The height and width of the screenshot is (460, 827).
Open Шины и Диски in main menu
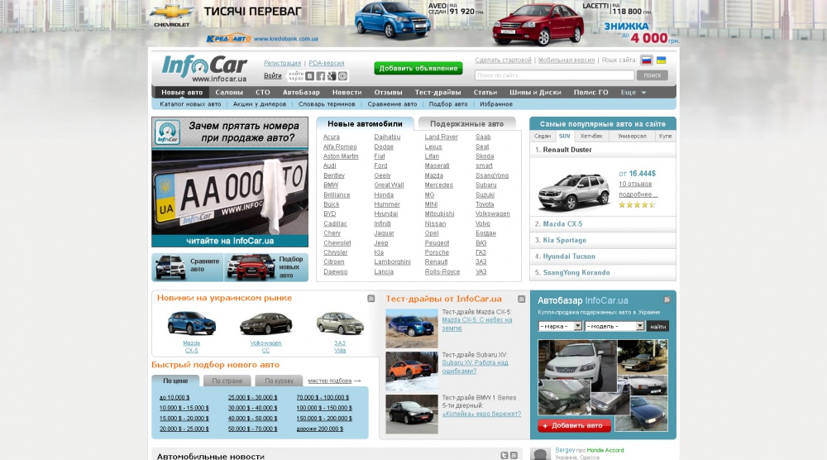tap(535, 93)
